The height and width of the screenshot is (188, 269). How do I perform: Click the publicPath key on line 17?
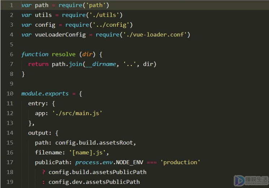click(x=52, y=162)
